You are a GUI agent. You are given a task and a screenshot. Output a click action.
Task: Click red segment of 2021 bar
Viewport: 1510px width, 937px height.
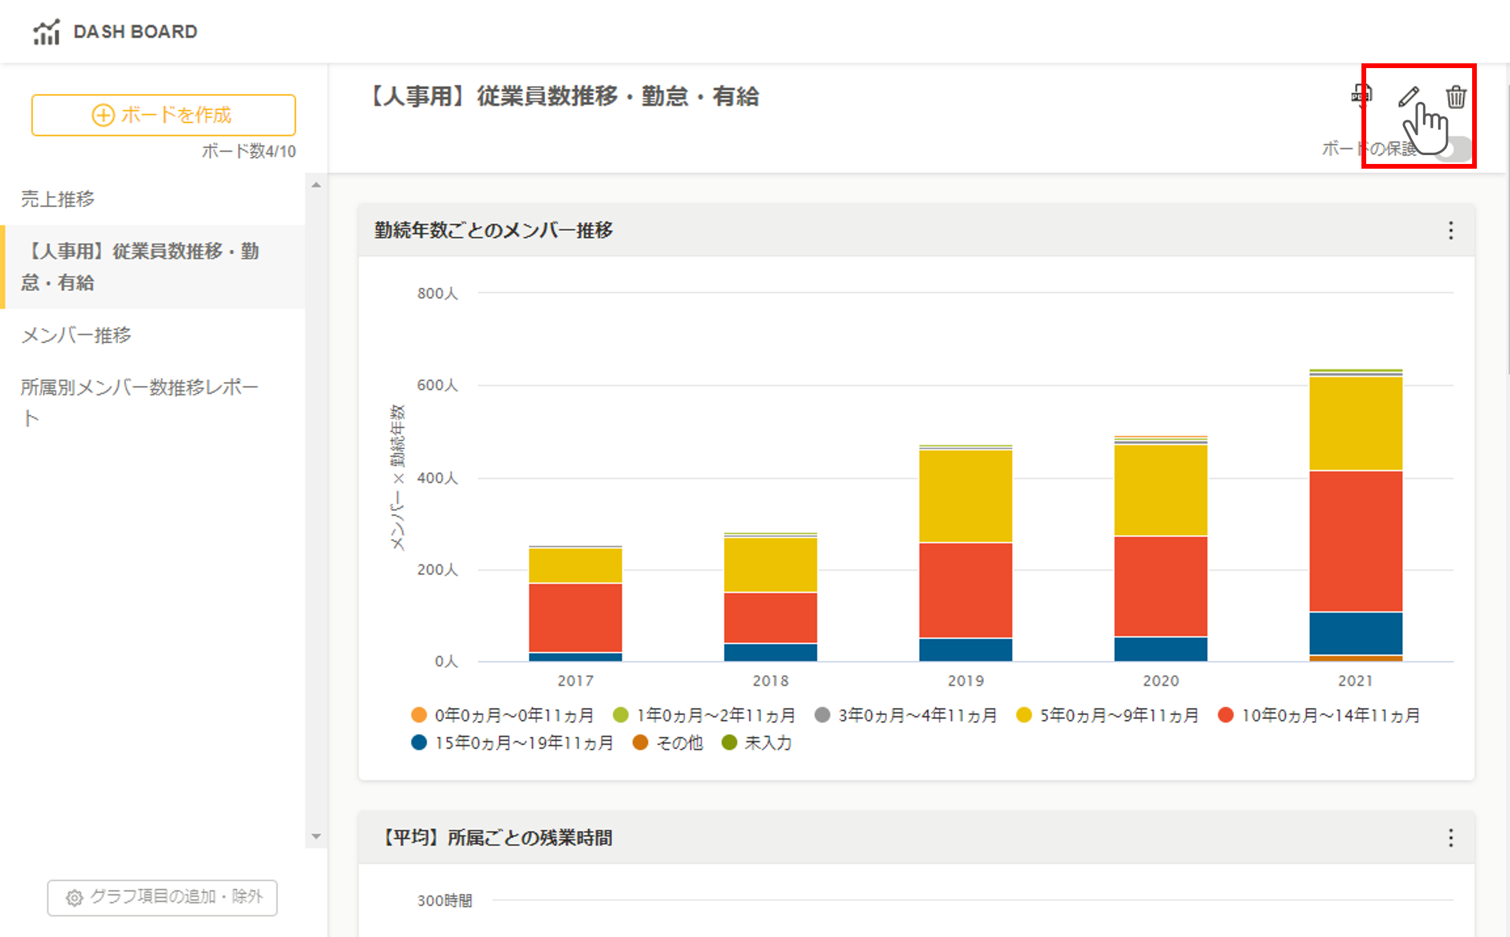click(x=1355, y=540)
